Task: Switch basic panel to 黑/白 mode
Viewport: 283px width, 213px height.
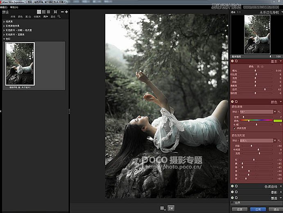Action: (260, 67)
